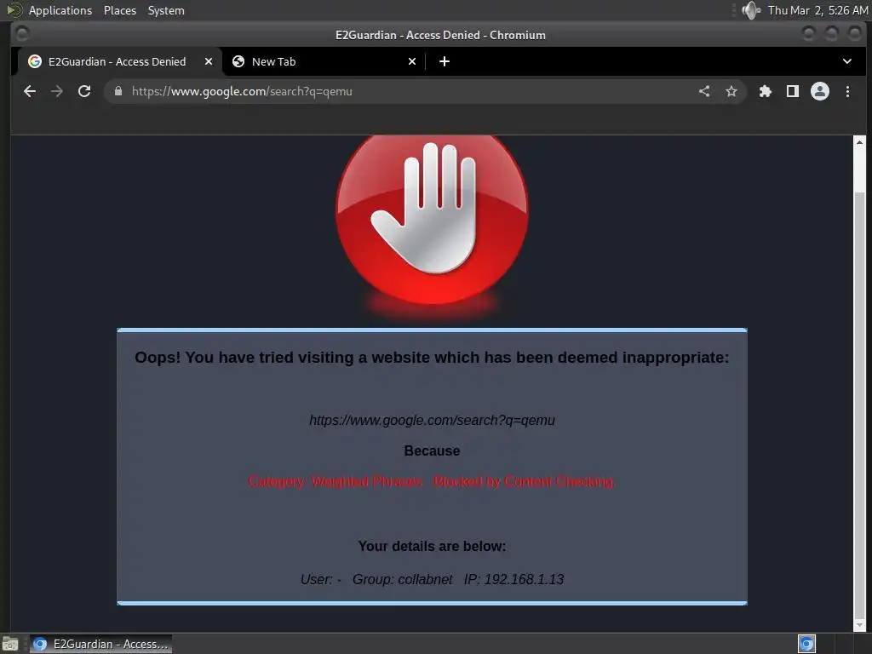Image resolution: width=872 pixels, height=654 pixels.
Task: Open the Extensions puzzle icon
Action: click(766, 91)
